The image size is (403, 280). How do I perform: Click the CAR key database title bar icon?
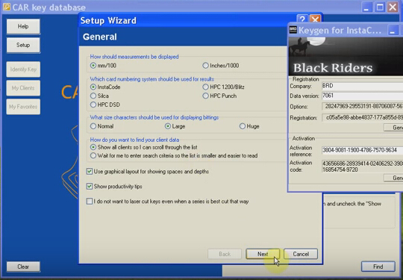coord(7,7)
